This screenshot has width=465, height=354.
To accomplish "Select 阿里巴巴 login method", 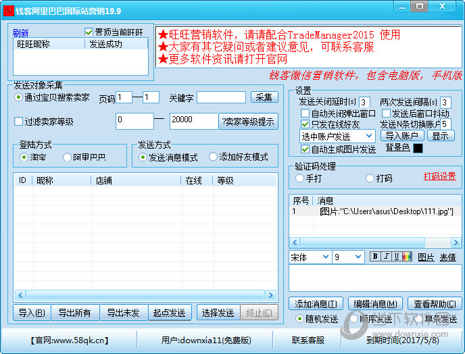I will (x=67, y=157).
